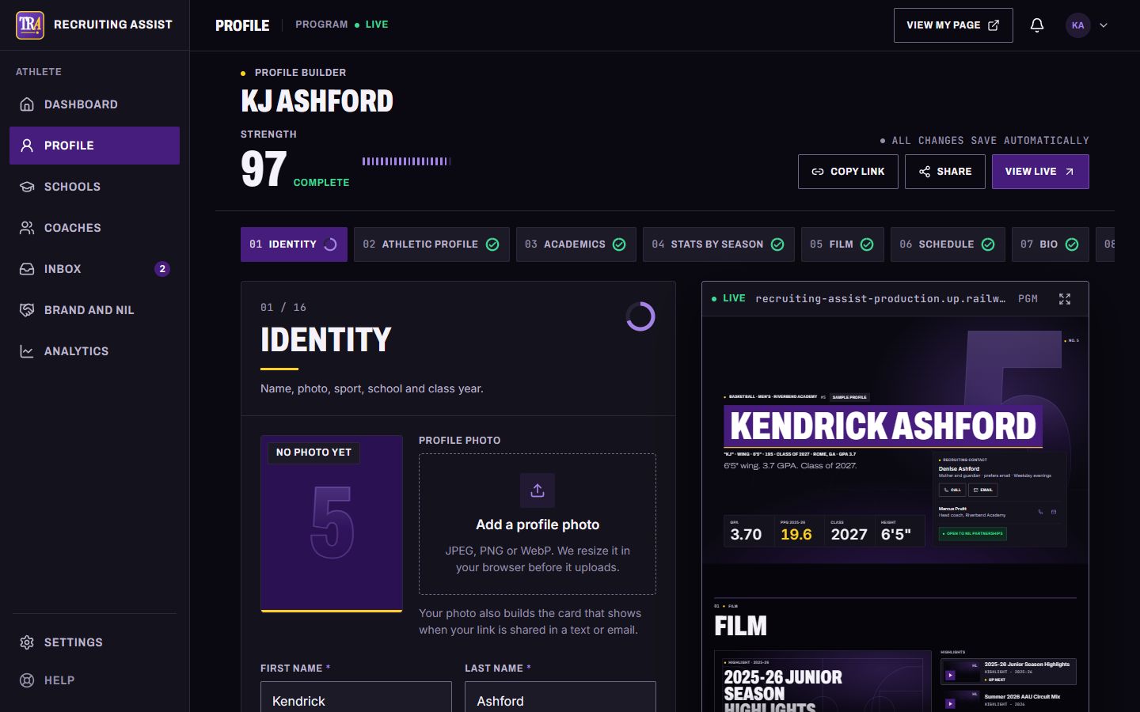Click the KA user avatar
Viewport: 1140px width, 712px height.
pos(1077,25)
